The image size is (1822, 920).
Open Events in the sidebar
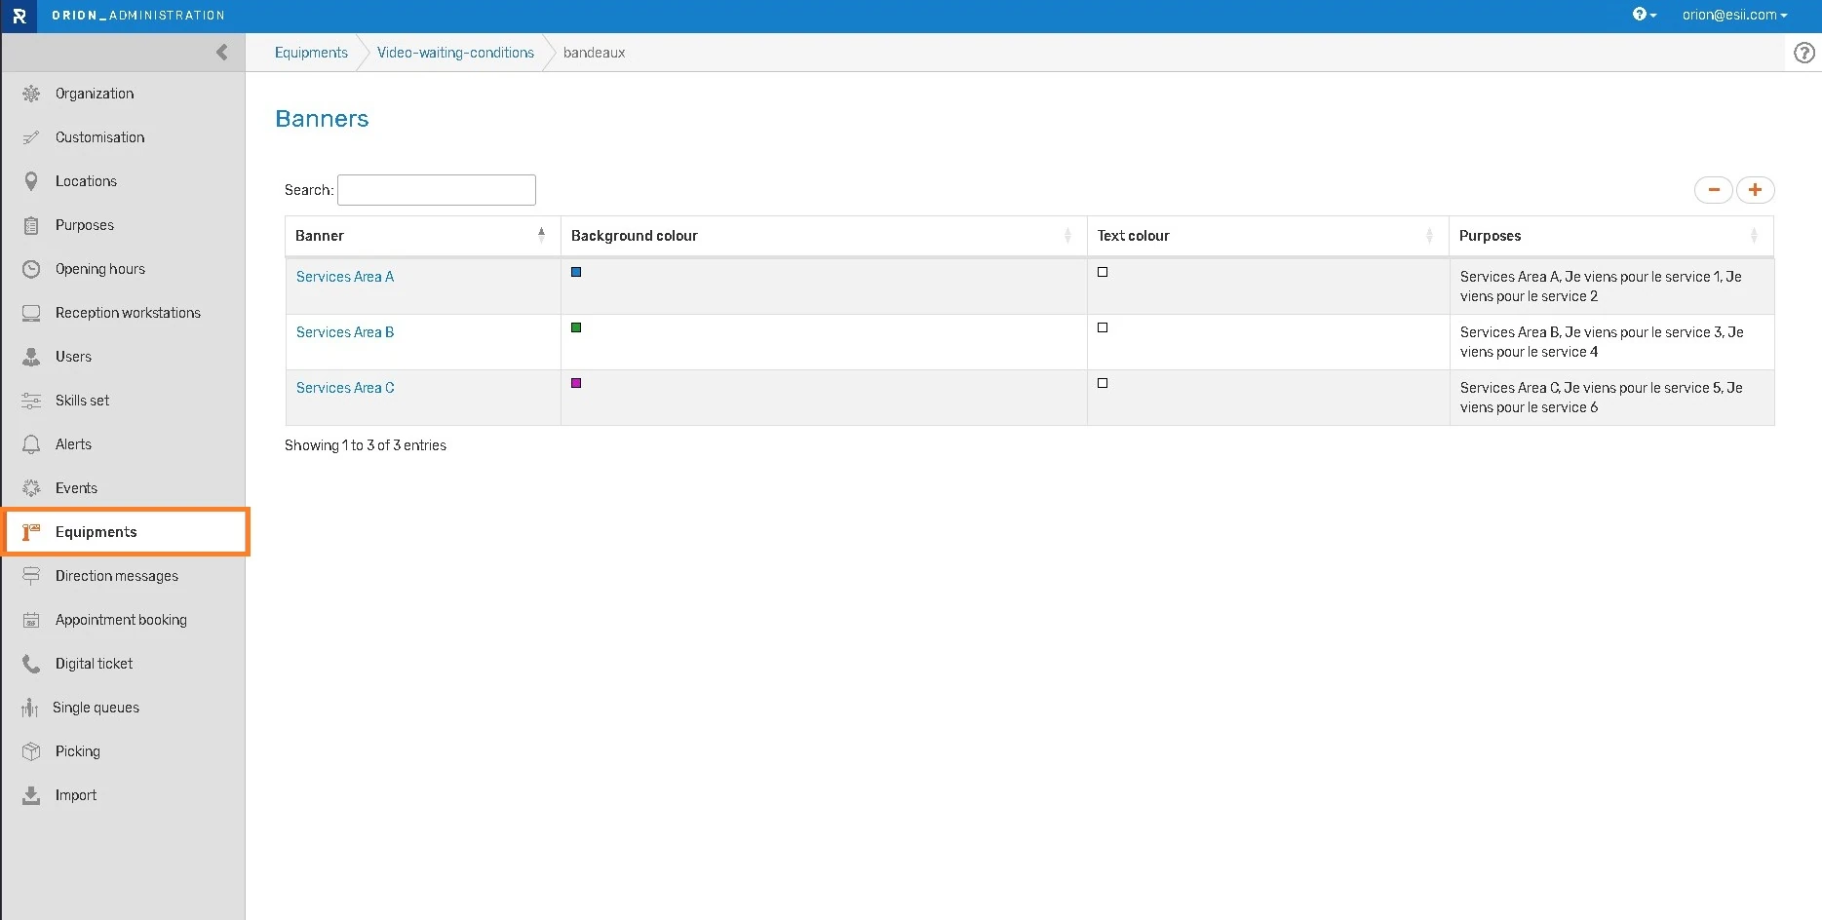tap(76, 488)
